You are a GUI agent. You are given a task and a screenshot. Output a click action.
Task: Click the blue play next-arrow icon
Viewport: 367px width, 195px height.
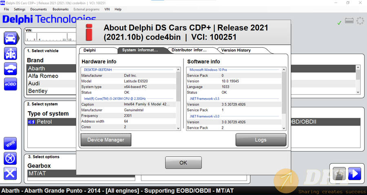click(355, 174)
